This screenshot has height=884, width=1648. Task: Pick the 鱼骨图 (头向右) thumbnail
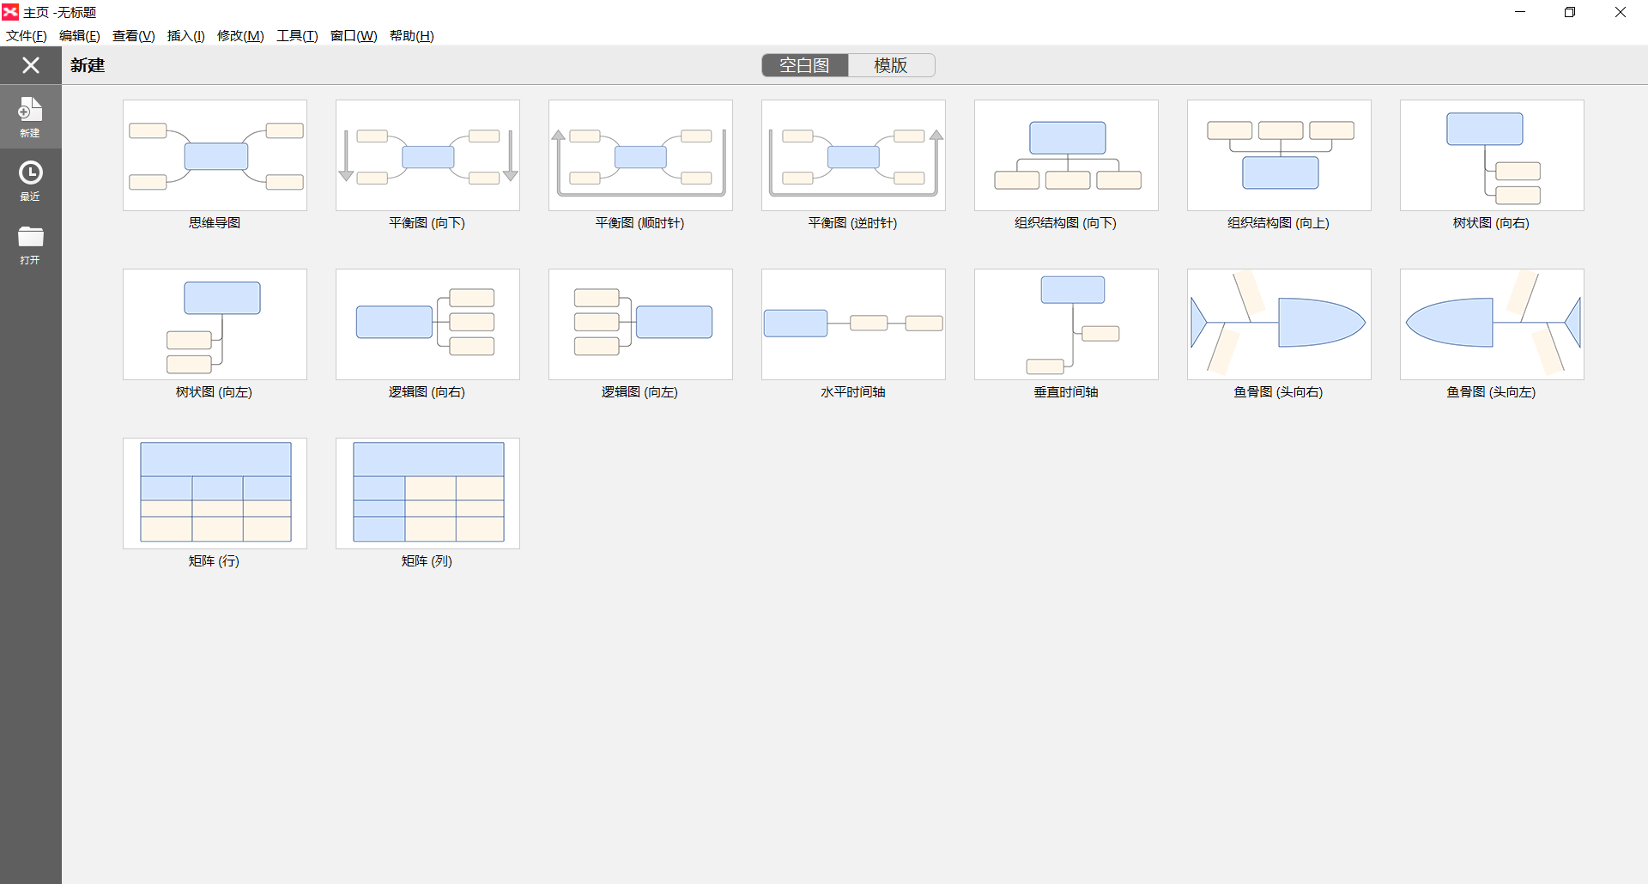[x=1279, y=324]
